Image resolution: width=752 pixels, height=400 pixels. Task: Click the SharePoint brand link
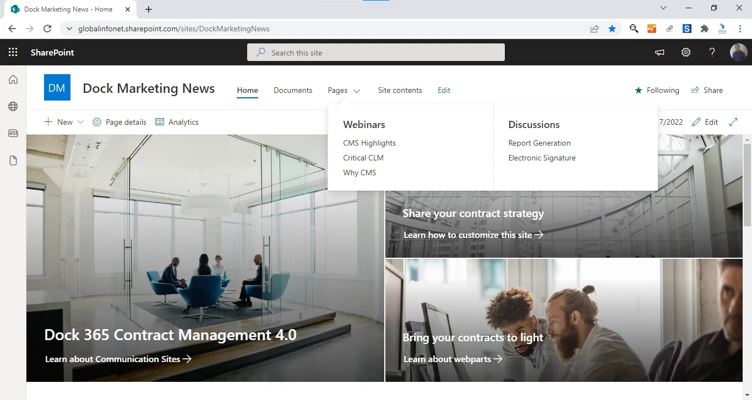click(x=52, y=52)
